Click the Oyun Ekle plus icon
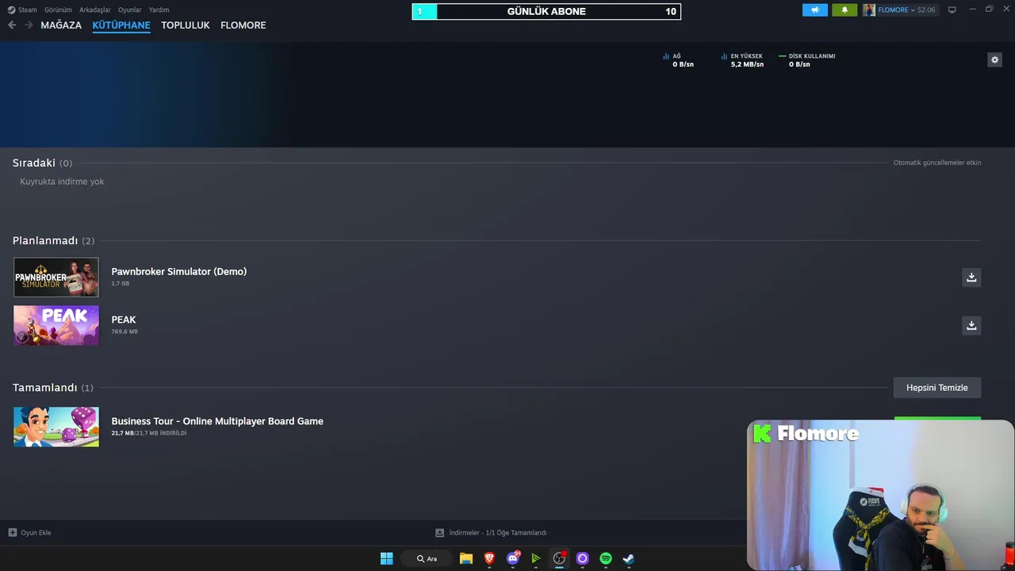This screenshot has height=571, width=1015. click(12, 533)
